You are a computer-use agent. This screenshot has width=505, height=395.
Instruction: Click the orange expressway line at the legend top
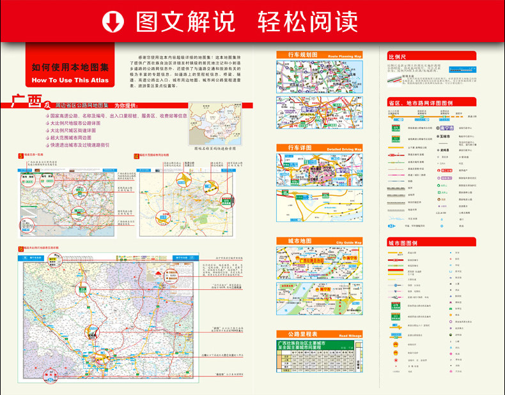pos(426,117)
